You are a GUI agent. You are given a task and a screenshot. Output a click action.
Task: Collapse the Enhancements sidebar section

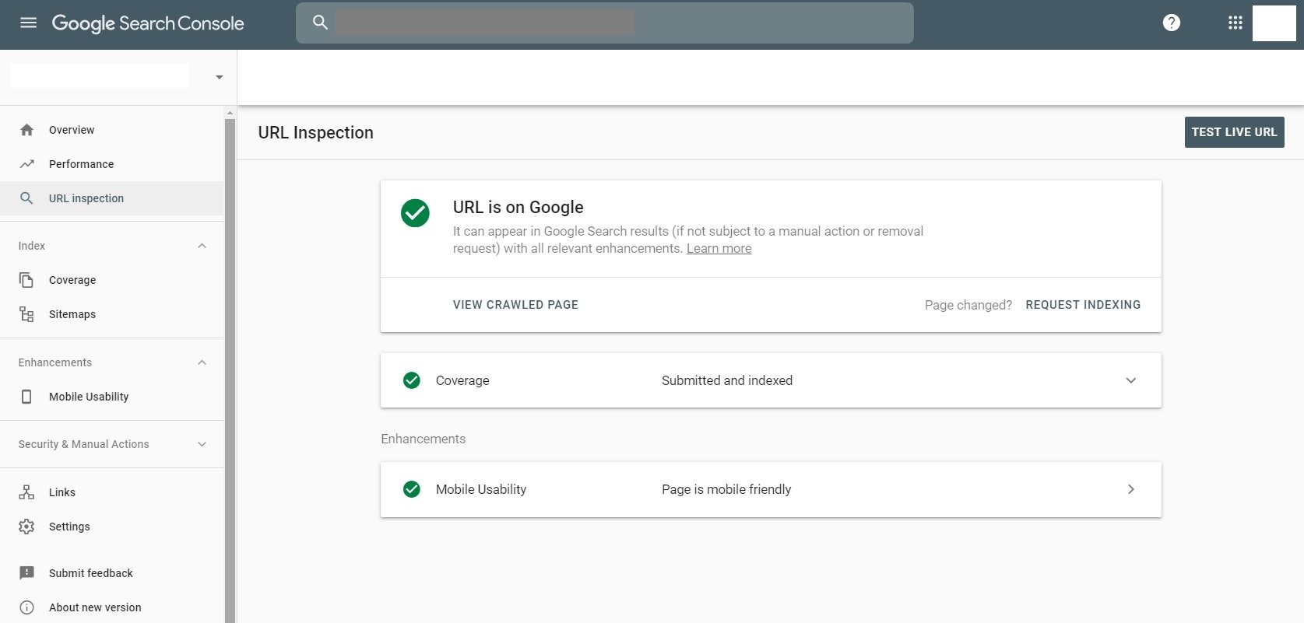point(202,362)
